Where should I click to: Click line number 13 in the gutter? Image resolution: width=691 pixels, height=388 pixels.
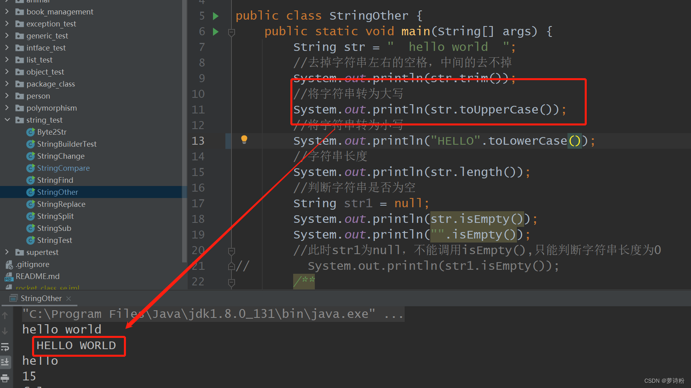pyautogui.click(x=198, y=141)
